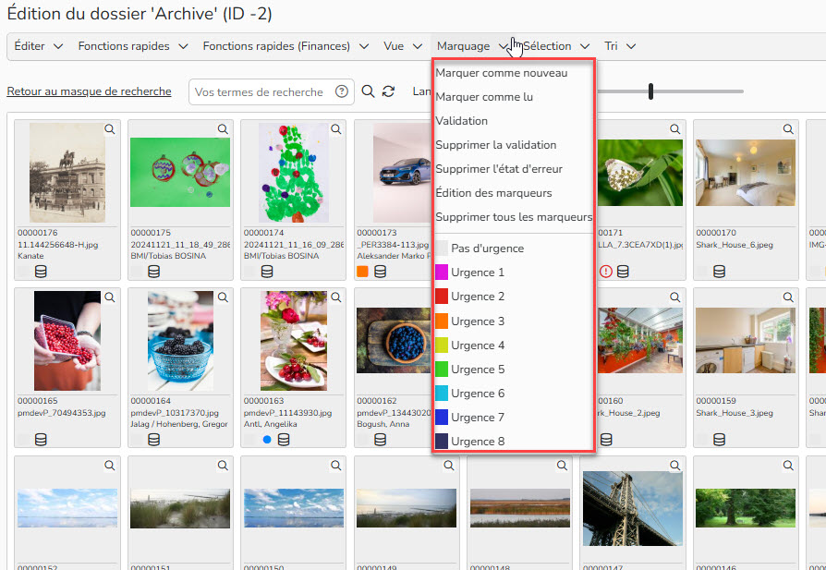Image resolution: width=826 pixels, height=570 pixels.
Task: Click author text Antl, Angelika
Action: (271, 424)
